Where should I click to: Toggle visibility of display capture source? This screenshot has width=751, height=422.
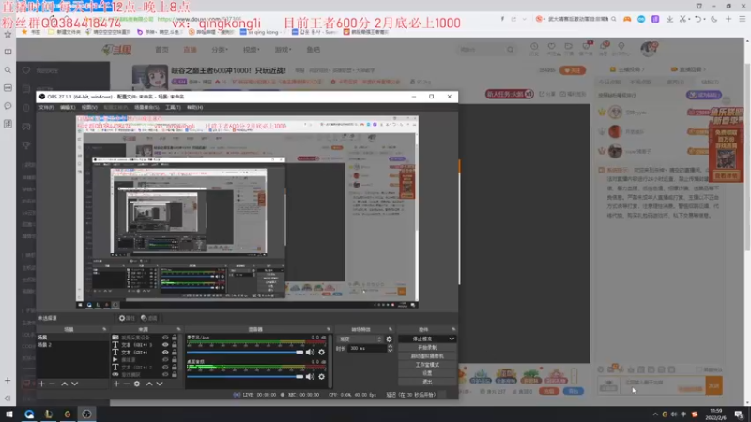click(x=165, y=374)
